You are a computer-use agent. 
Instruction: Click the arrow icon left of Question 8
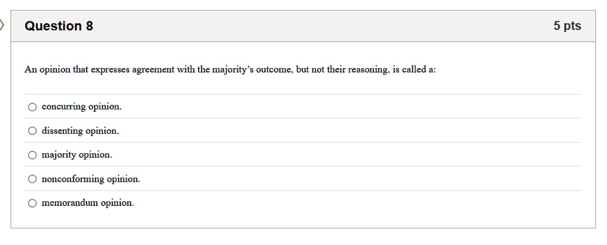[x=2, y=25]
